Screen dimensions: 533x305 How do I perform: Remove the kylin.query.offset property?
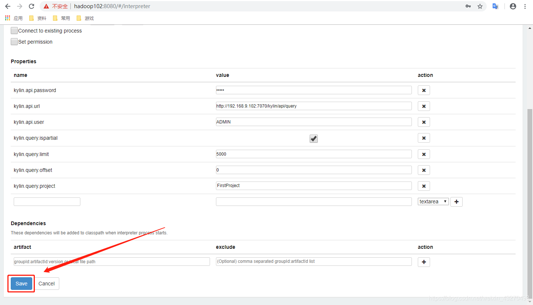tap(424, 170)
